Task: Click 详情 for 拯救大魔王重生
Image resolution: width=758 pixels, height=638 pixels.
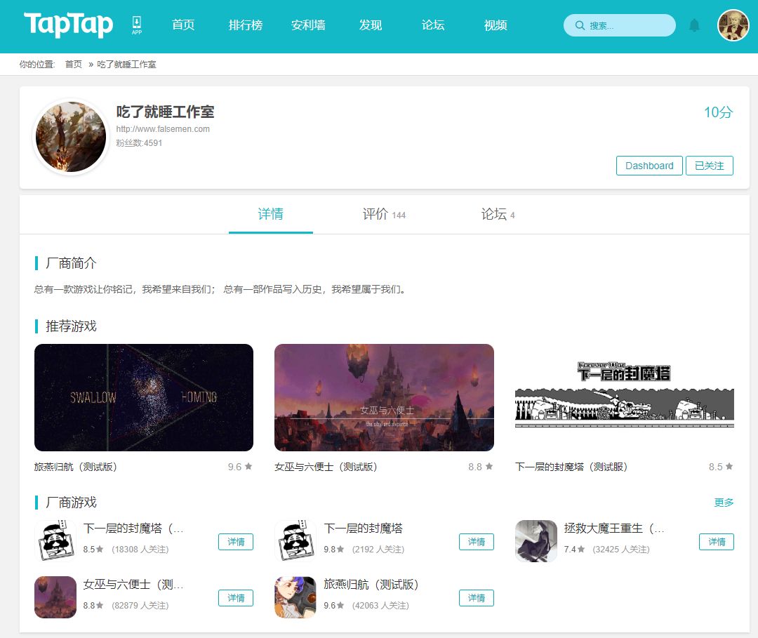Action: 717,542
